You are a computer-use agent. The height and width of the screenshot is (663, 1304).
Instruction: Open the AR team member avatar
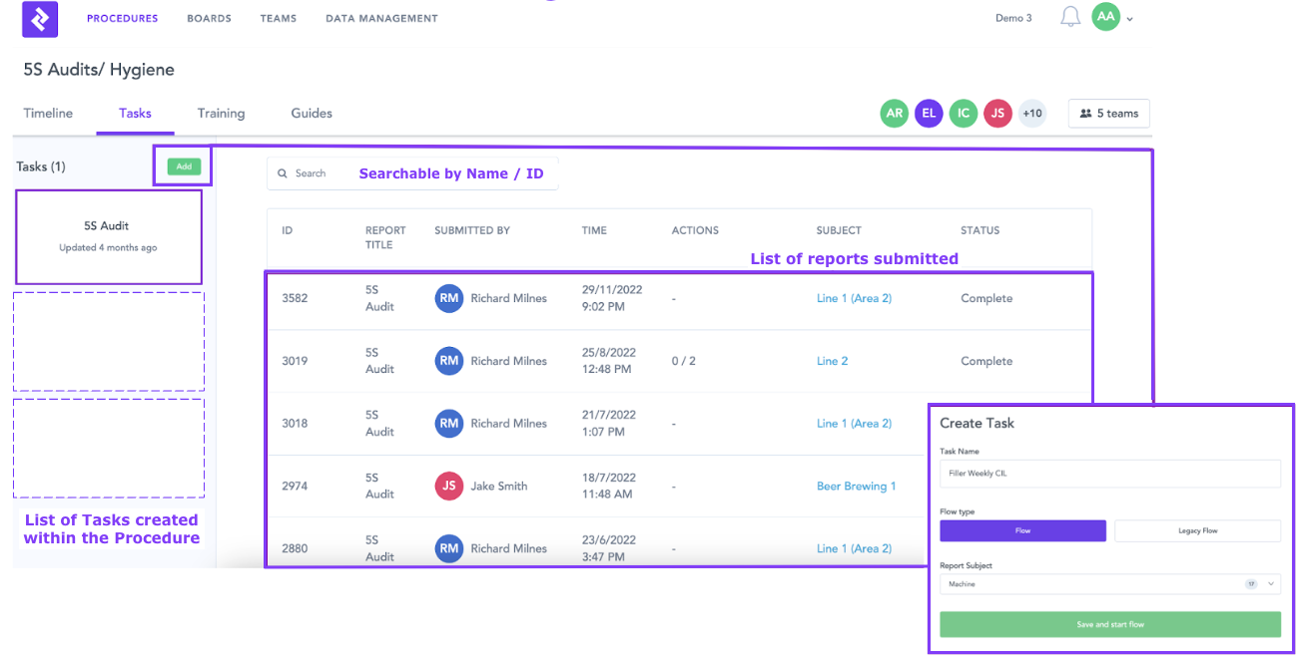894,113
